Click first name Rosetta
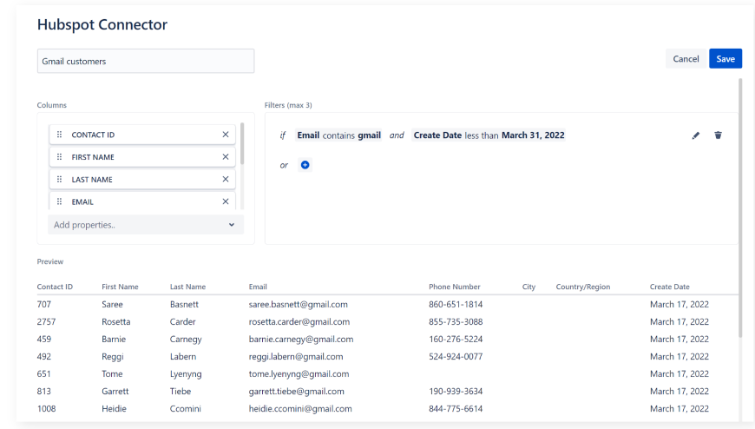The image size is (755, 429). [x=116, y=321]
